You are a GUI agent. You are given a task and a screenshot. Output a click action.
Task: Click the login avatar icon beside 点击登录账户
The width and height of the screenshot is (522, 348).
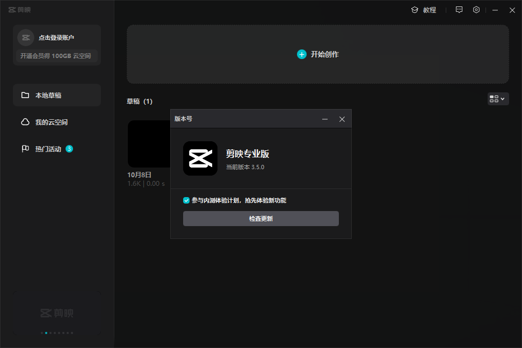(25, 38)
